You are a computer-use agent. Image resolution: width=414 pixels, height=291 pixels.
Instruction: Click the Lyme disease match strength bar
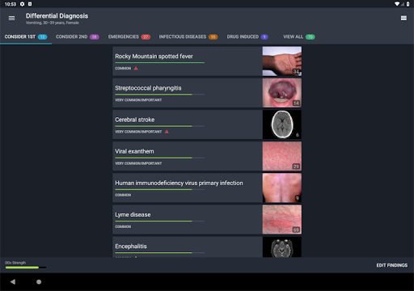[x=159, y=221]
